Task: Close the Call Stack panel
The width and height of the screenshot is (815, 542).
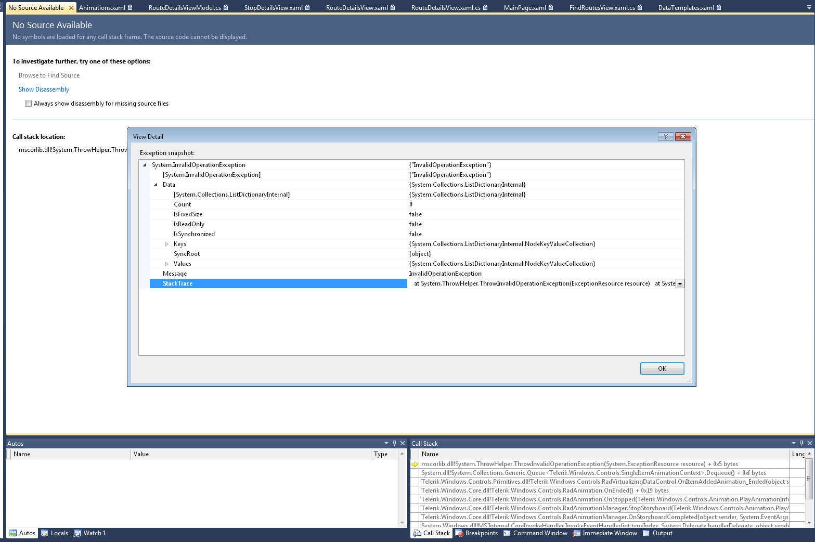Action: (x=809, y=443)
